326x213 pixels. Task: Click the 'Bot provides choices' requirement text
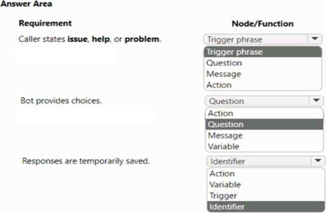click(61, 101)
